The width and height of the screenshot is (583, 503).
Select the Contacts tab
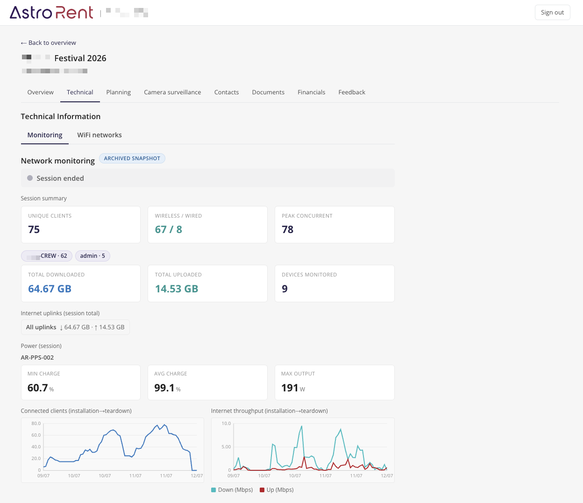227,92
